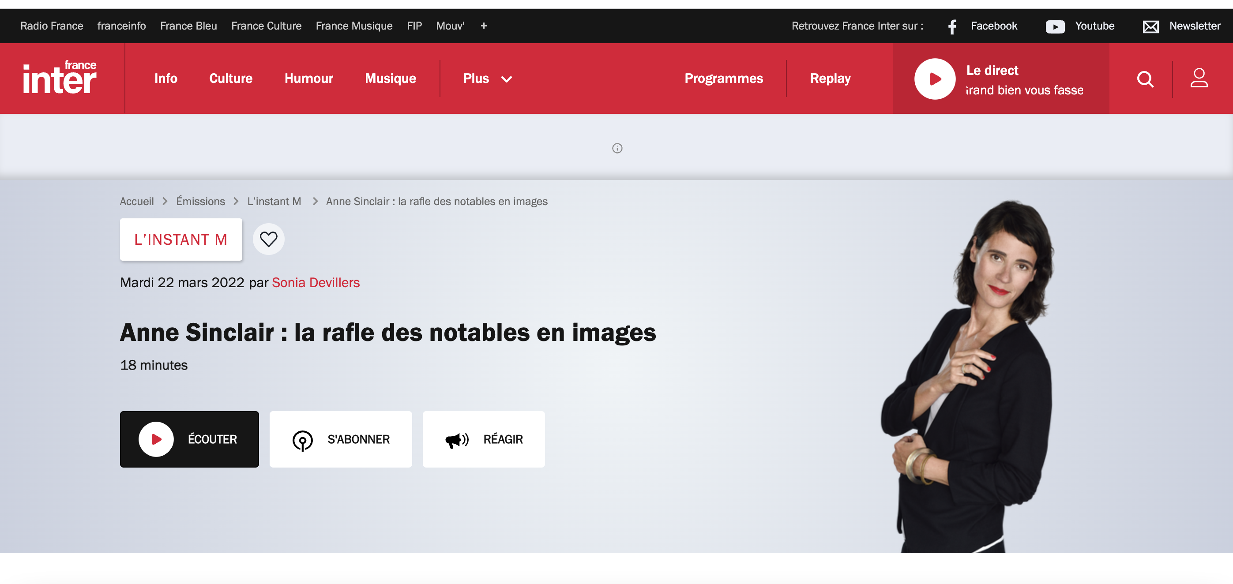Open Mouv' link

[450, 26]
